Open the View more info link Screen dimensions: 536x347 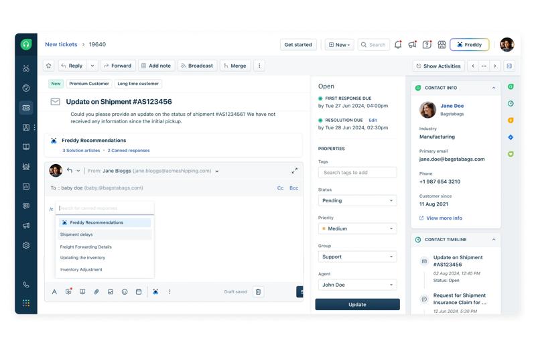click(x=444, y=218)
